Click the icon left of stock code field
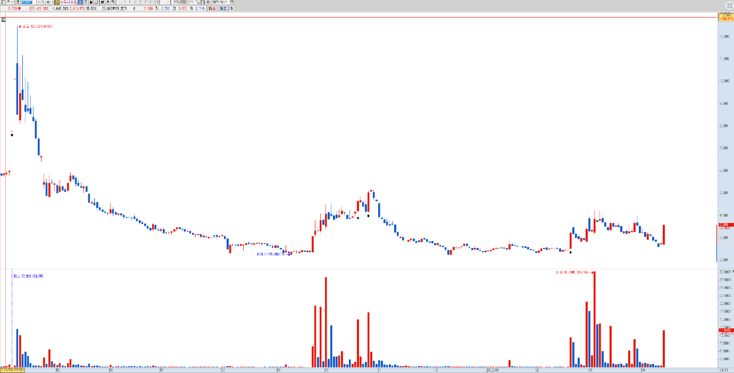The height and width of the screenshot is (373, 734). [18, 3]
